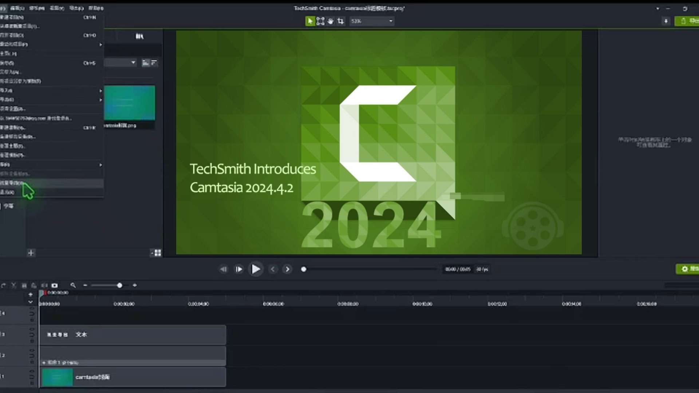
Task: Toggle the lock icon on track 1
Action: tap(32, 383)
